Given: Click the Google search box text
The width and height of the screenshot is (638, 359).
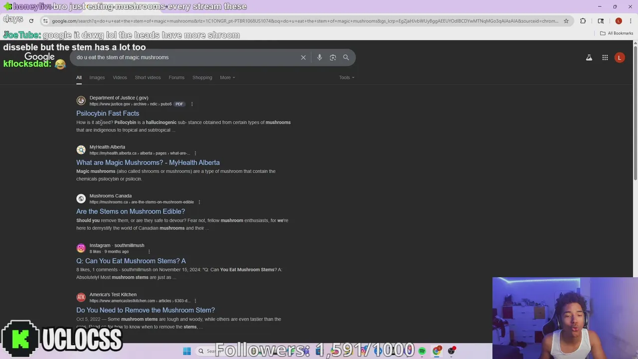Looking at the screenshot, I should point(123,57).
